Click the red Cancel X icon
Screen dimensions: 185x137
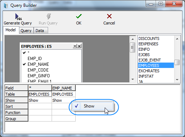click(109, 16)
